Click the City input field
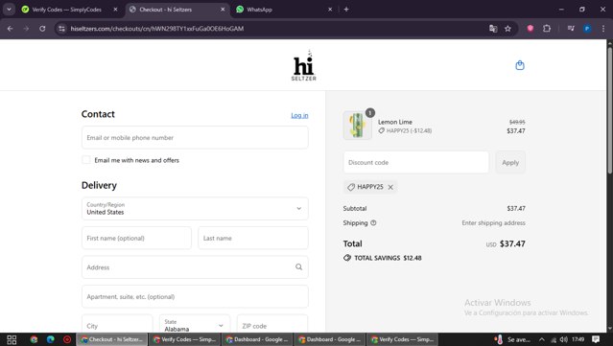 point(117,325)
